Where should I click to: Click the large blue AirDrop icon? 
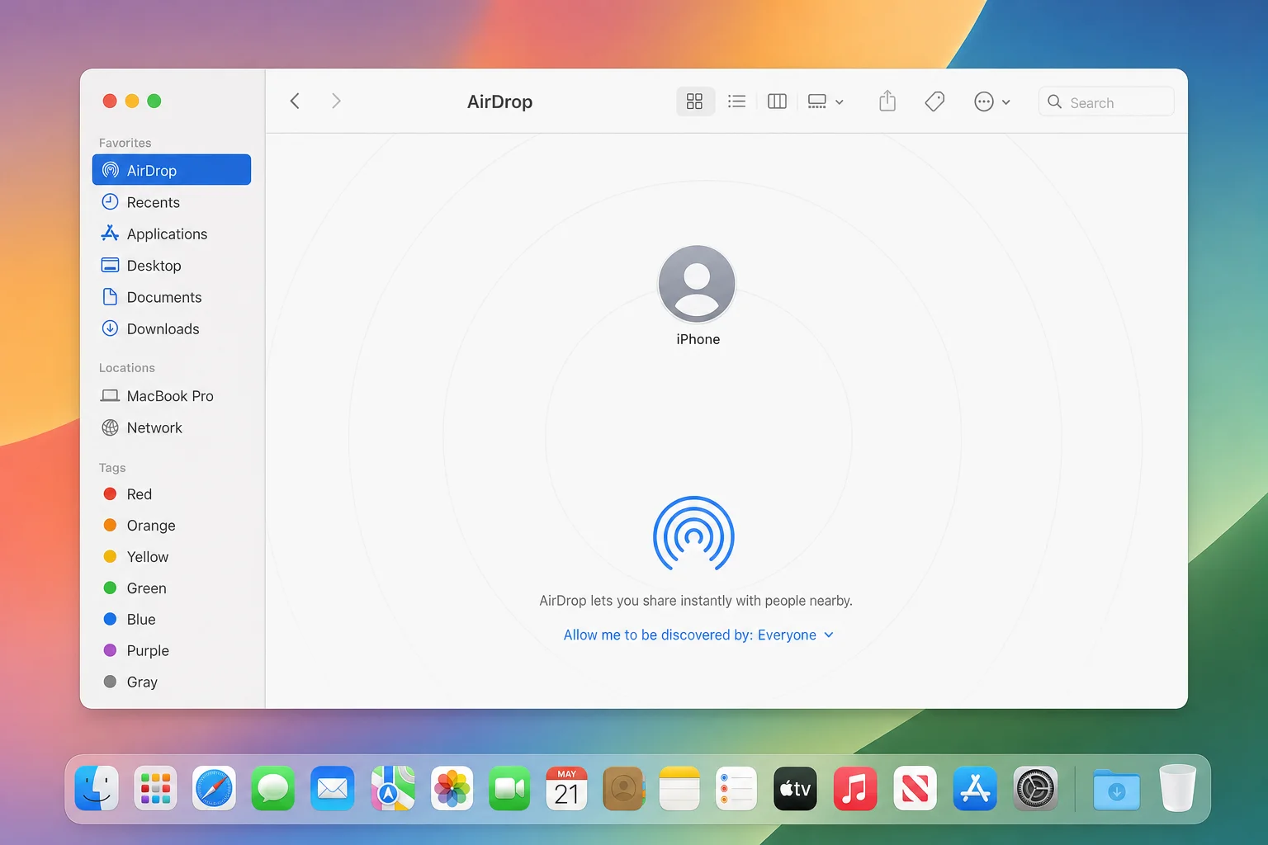coord(693,533)
